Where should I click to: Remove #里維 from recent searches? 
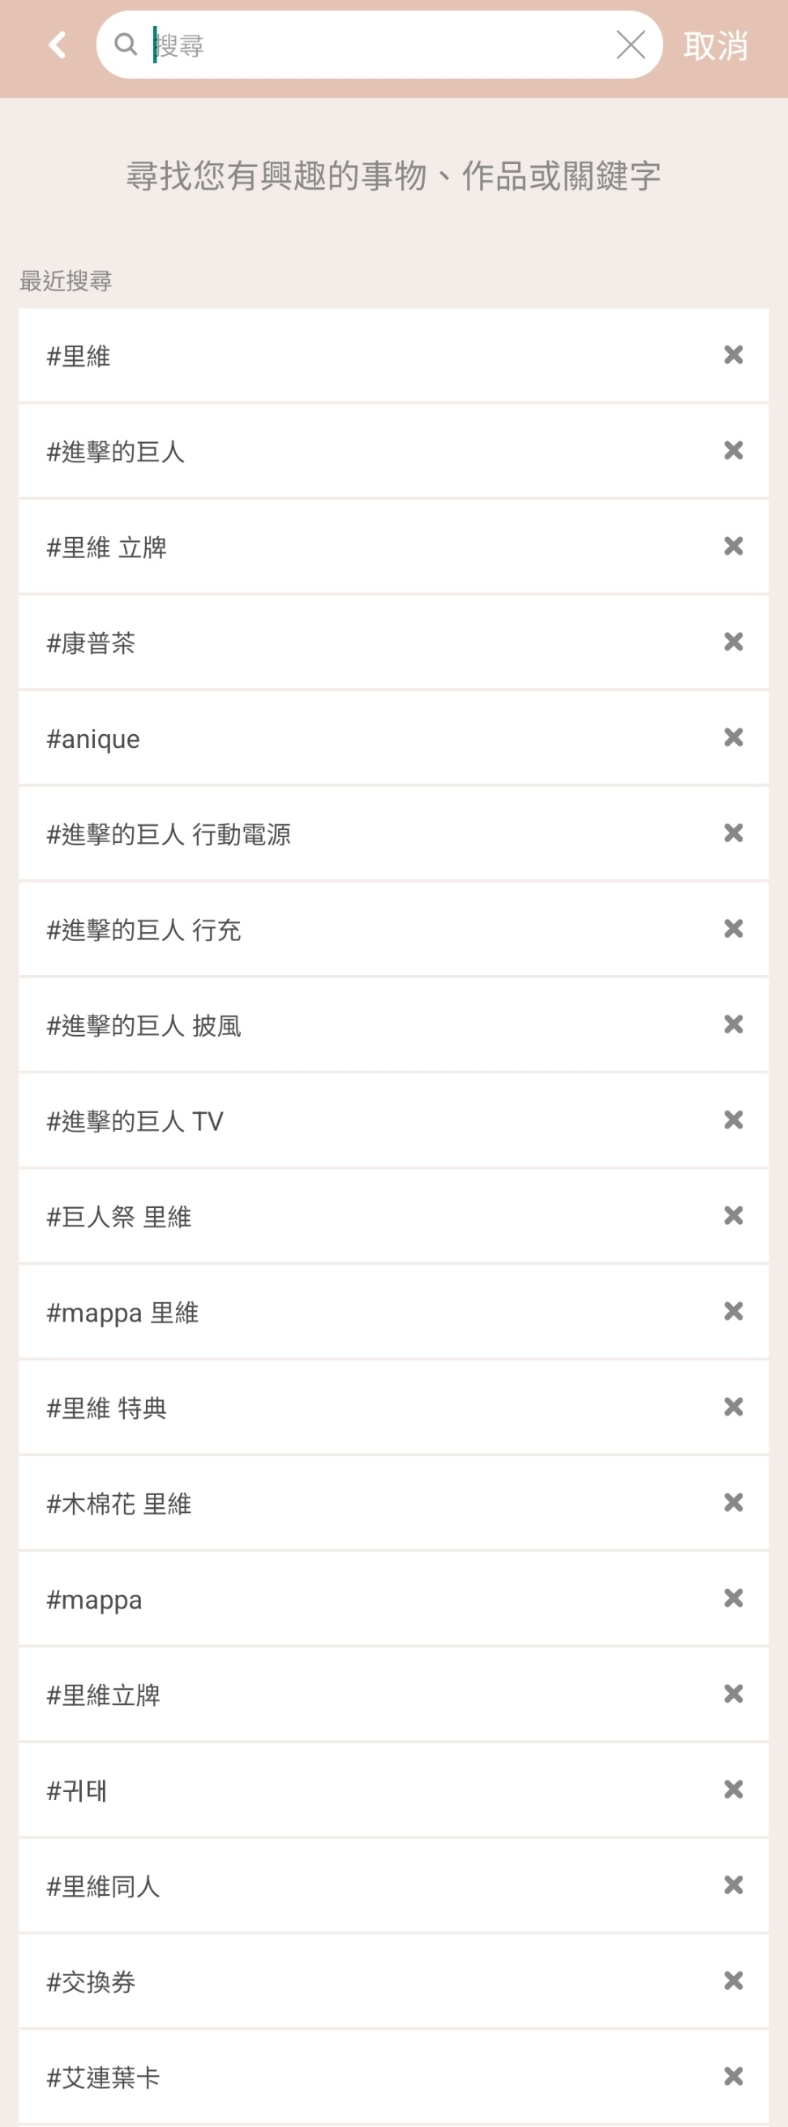pos(733,355)
